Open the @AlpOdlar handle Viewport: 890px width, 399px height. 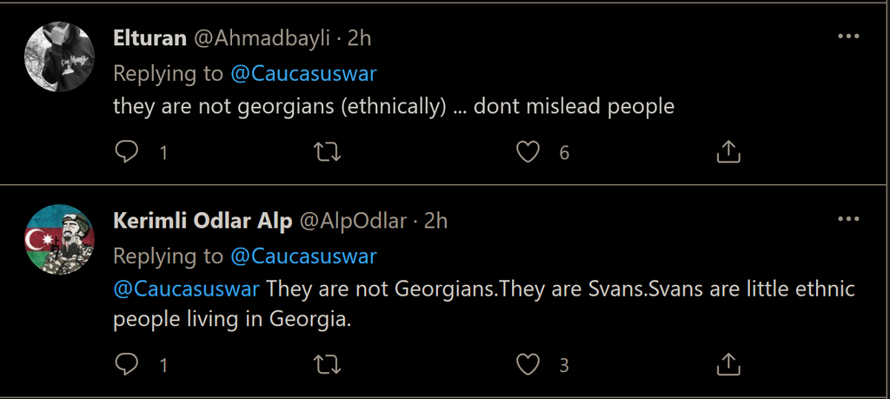(x=353, y=221)
